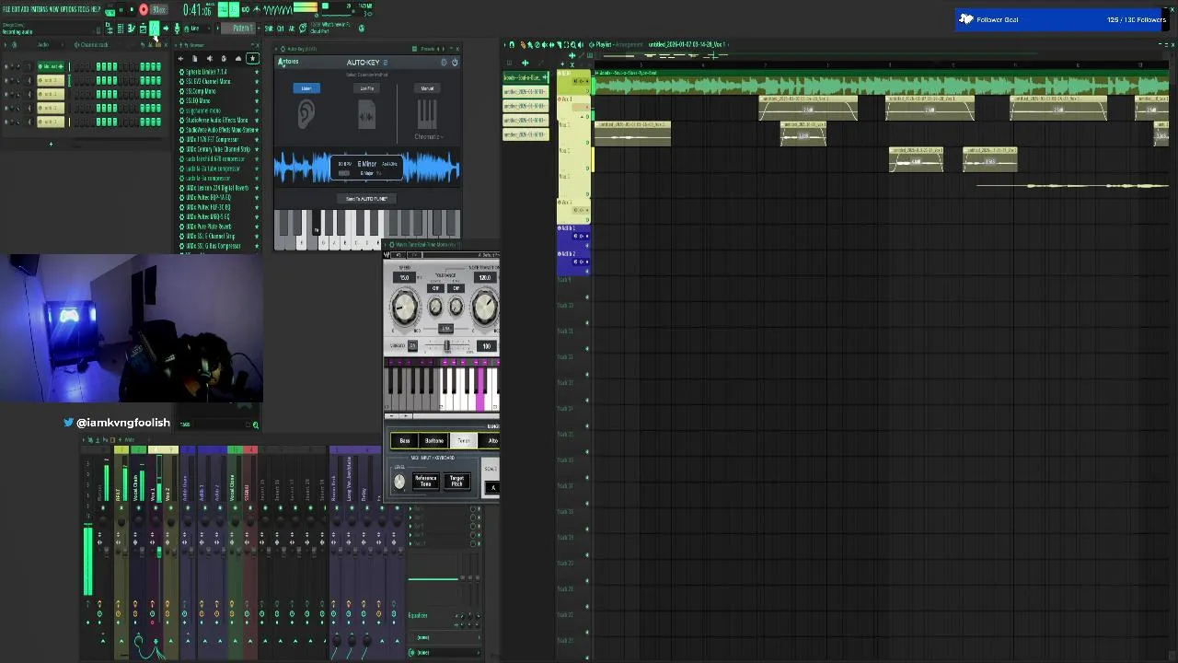This screenshot has width=1178, height=663.
Task: Click the Follower Goal widget
Action: click(1061, 19)
